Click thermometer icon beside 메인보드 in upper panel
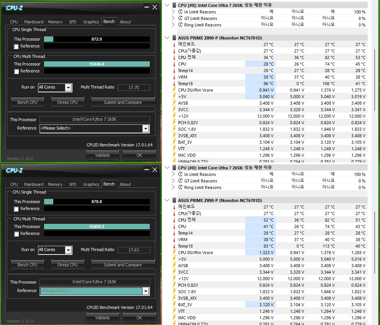Screen dimensions: 380x325 (x=174, y=44)
